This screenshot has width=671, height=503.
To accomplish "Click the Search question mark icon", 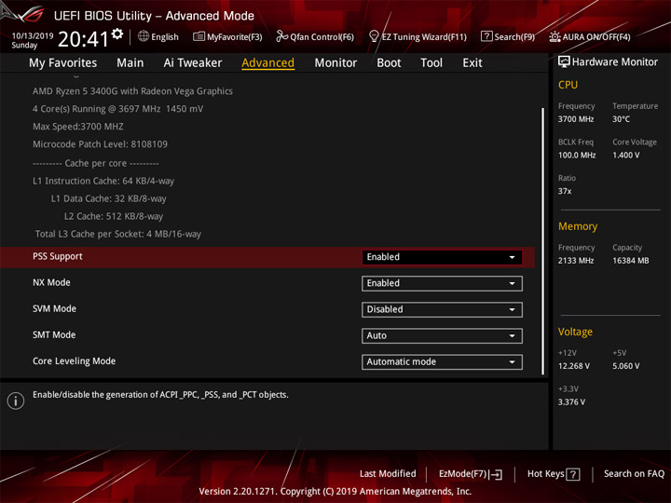I will [x=486, y=36].
